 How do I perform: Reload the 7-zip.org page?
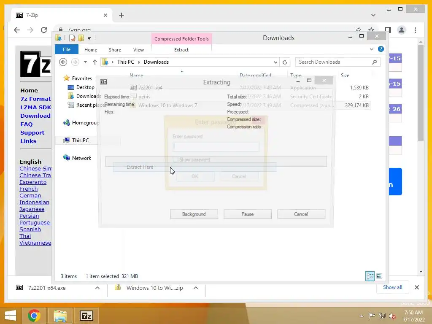point(44,30)
